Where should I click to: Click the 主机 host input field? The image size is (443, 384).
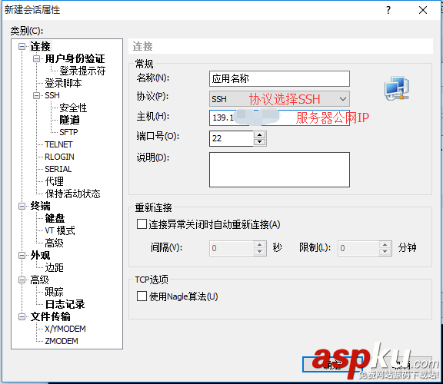coord(279,118)
